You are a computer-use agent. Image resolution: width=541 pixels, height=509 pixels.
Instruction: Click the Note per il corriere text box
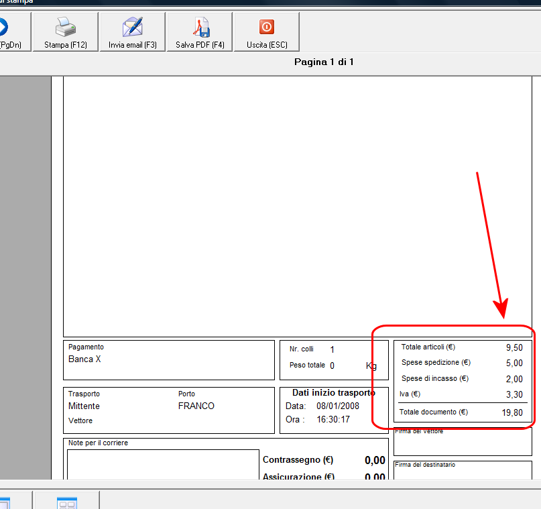(x=163, y=465)
